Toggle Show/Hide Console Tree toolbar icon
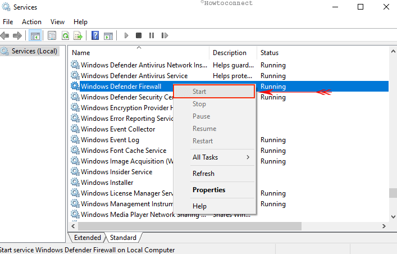 (35, 35)
